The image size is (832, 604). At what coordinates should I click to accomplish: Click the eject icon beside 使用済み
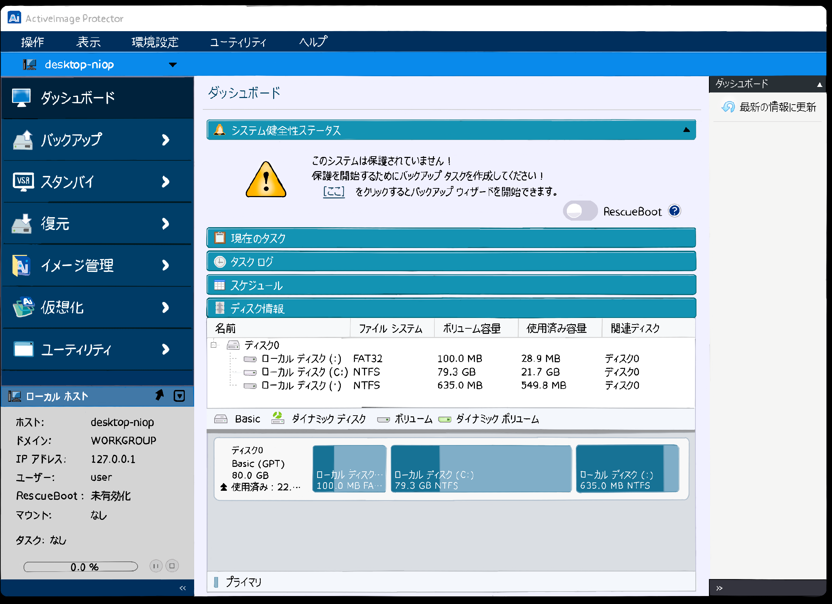point(224,487)
